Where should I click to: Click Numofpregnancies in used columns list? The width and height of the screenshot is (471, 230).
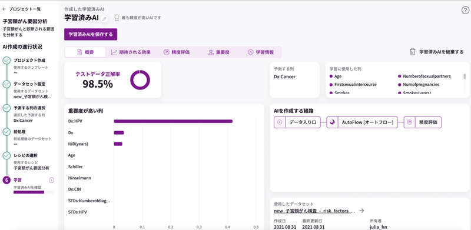tap(421, 85)
